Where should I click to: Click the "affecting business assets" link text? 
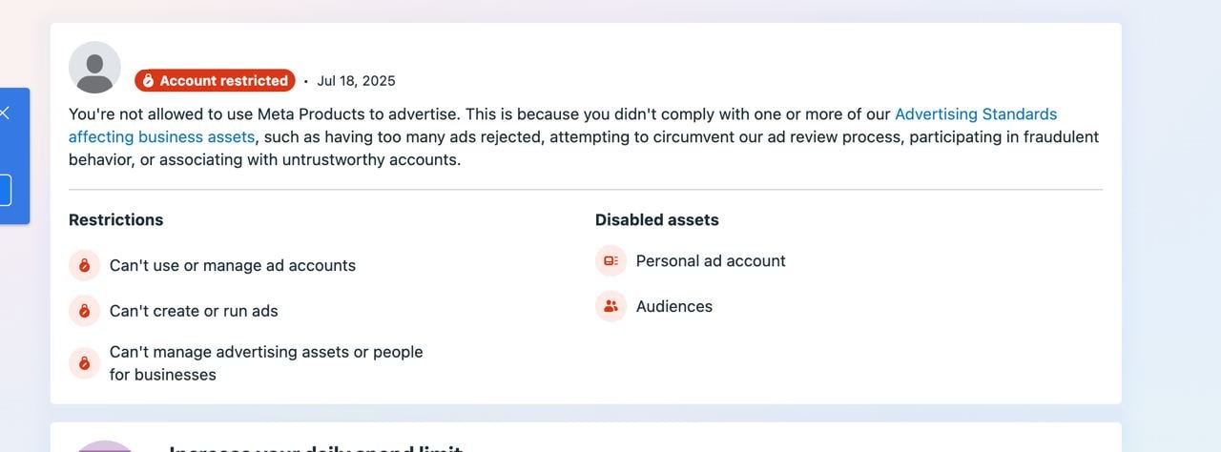(x=161, y=137)
